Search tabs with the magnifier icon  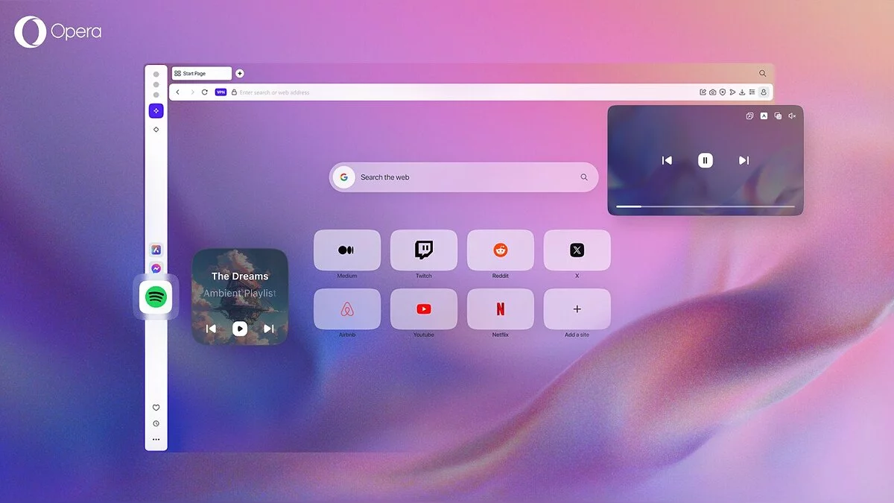(x=762, y=73)
